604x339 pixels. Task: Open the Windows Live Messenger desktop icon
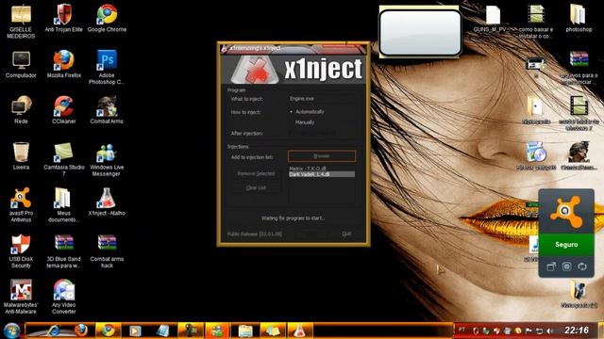click(107, 159)
